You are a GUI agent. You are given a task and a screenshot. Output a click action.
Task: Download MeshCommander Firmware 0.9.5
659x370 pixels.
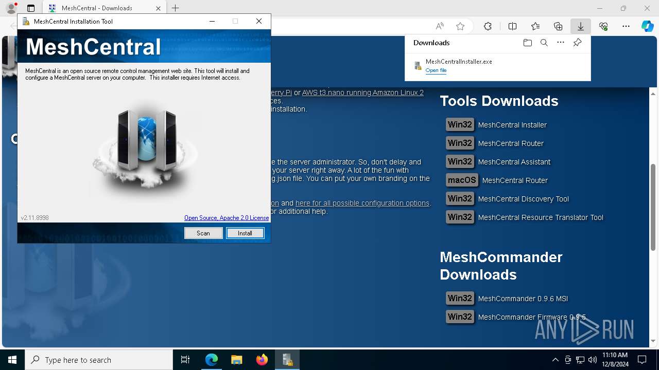532,317
